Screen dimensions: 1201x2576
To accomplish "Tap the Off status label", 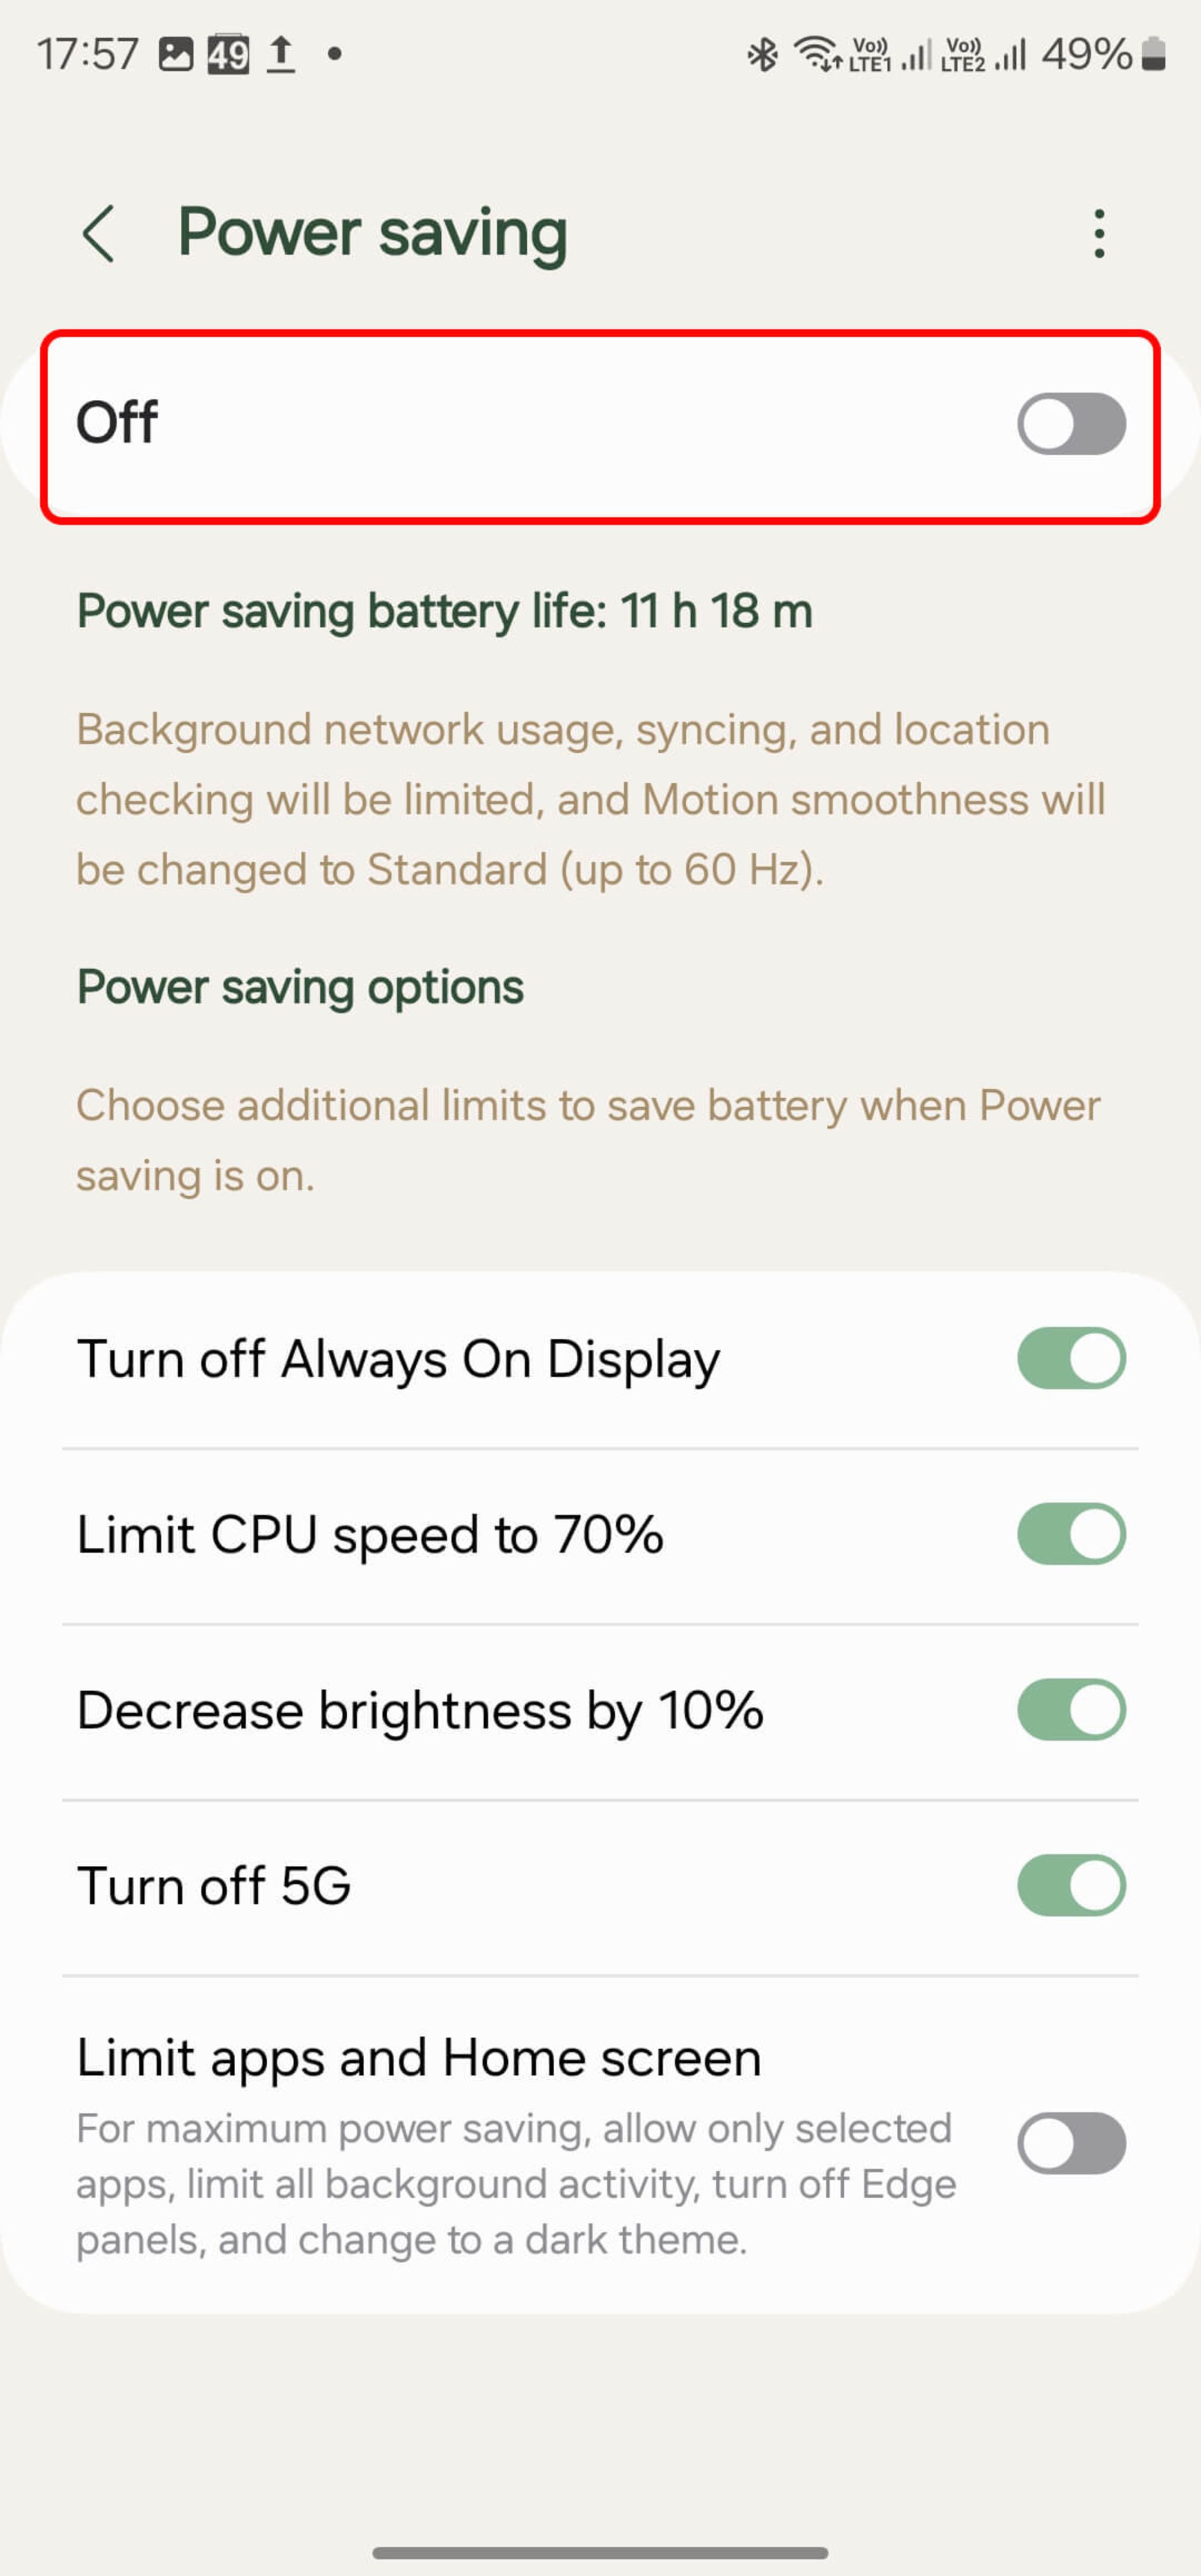I will [x=117, y=423].
